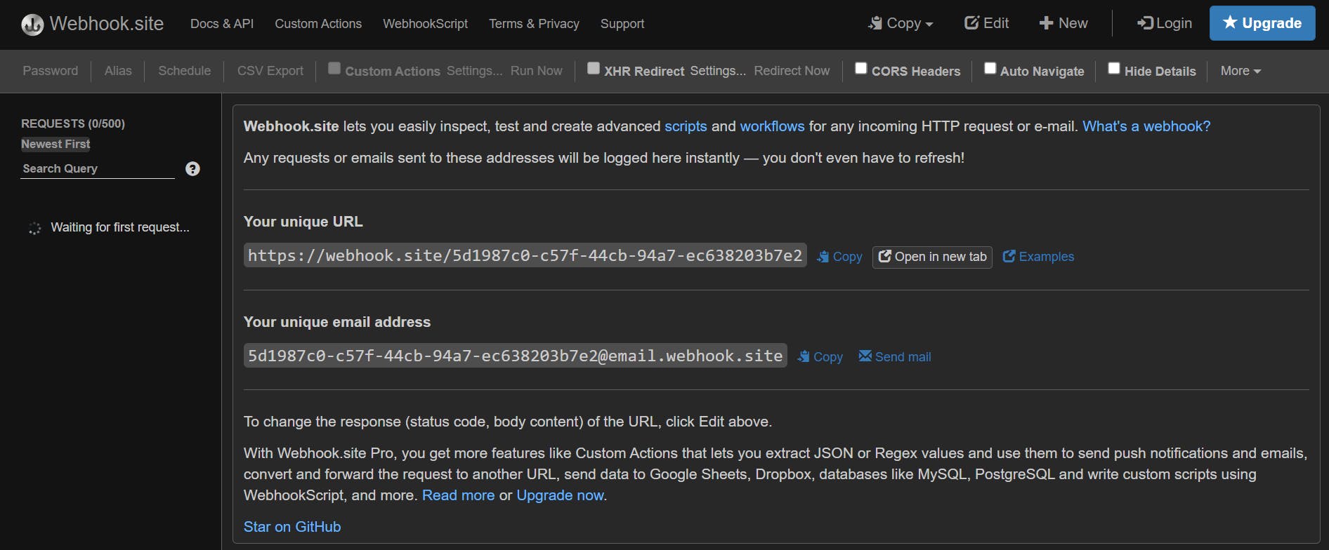
Task: Click the Alias toolbar option
Action: click(118, 71)
